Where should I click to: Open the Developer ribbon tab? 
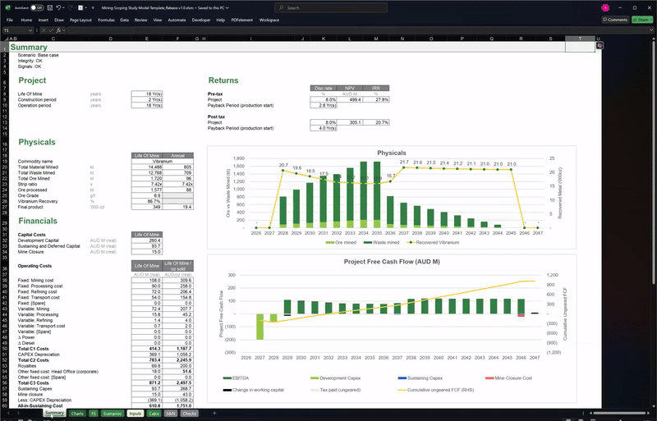pos(201,20)
